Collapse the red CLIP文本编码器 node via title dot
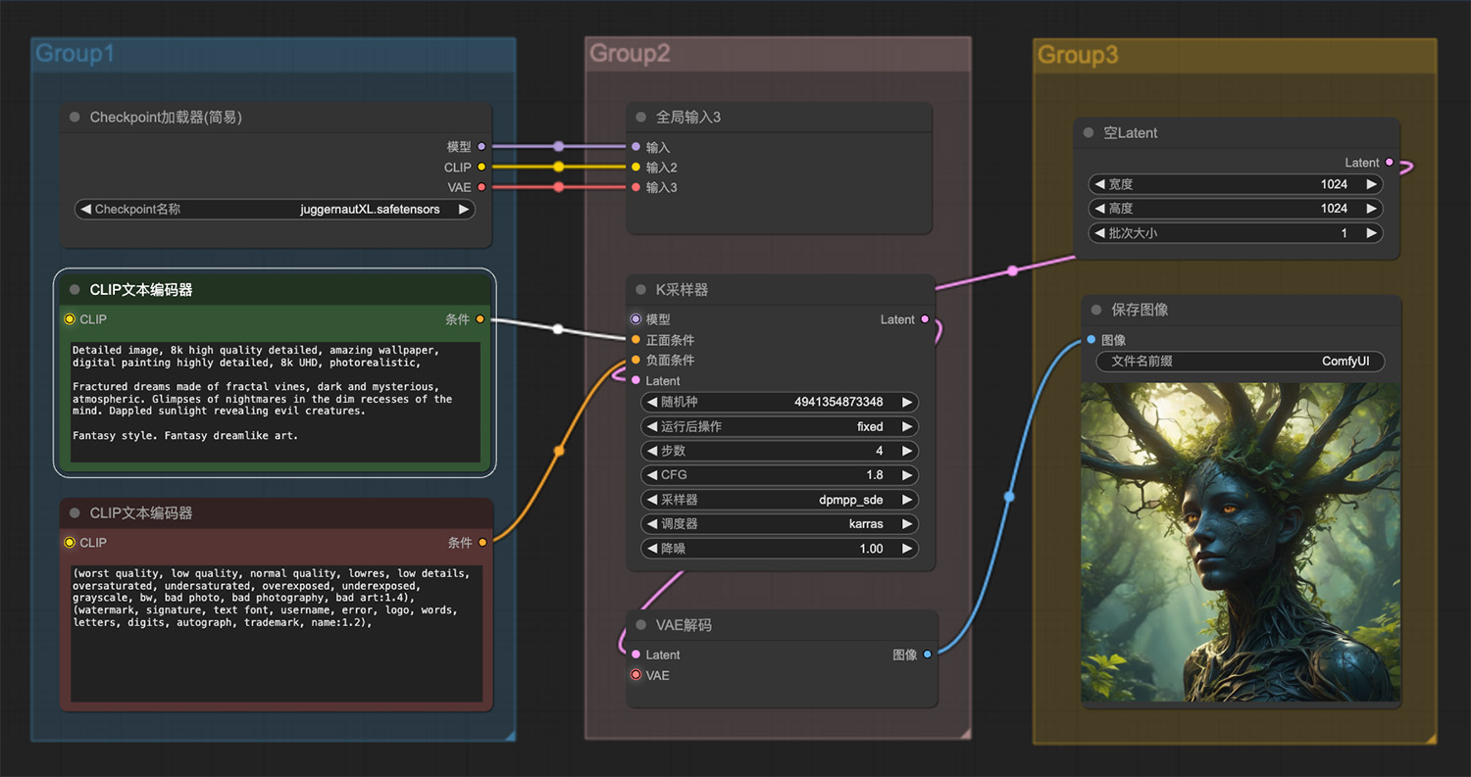This screenshot has height=777, width=1471. tap(75, 513)
